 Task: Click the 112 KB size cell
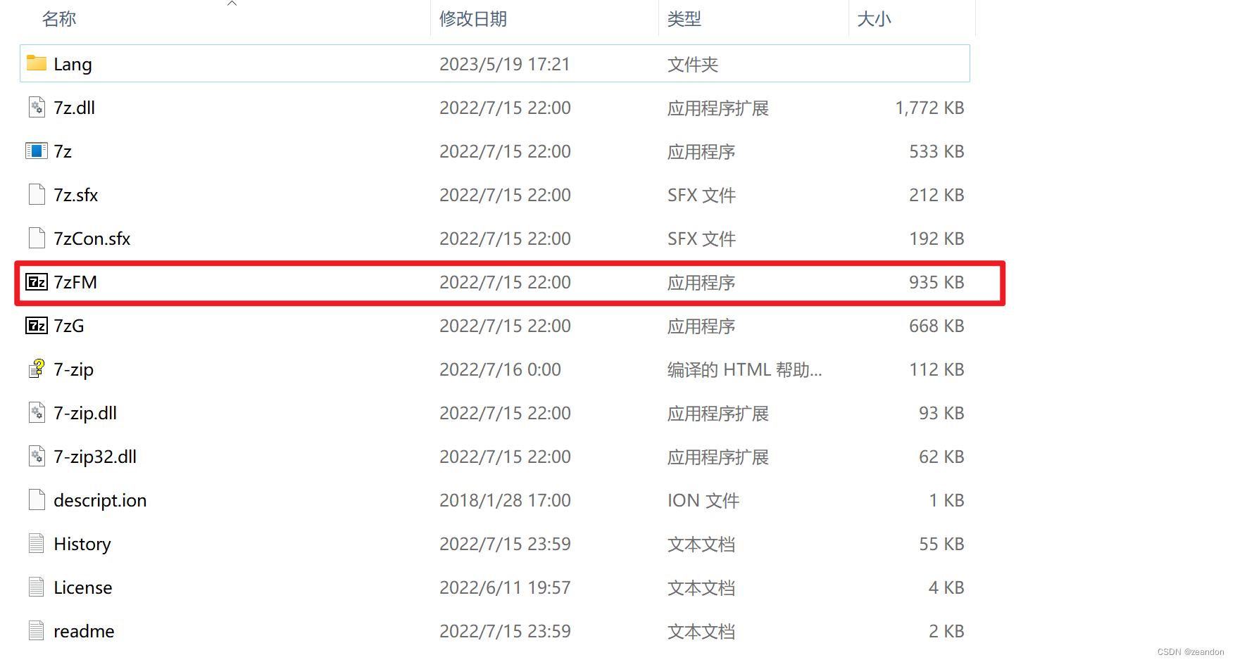pyautogui.click(x=936, y=369)
